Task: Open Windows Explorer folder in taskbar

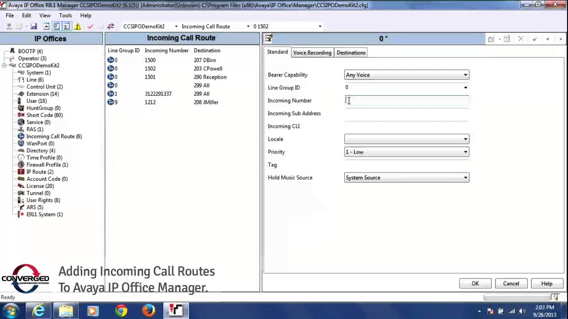Action: [66, 310]
